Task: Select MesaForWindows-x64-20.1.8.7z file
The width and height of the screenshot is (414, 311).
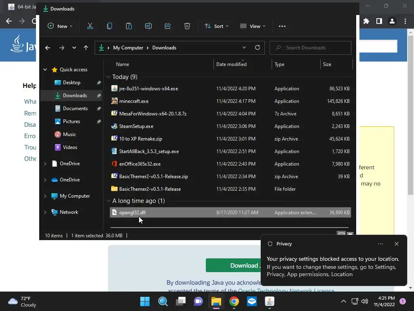Action: click(230, 114)
